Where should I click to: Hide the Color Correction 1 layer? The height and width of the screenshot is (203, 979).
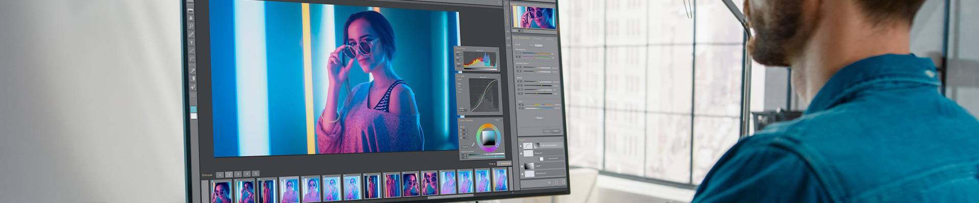pyautogui.click(x=521, y=146)
